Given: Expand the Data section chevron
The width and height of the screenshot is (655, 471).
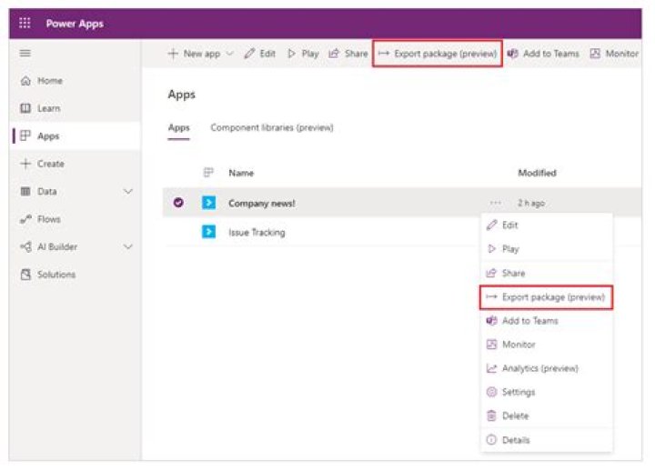Looking at the screenshot, I should point(128,191).
